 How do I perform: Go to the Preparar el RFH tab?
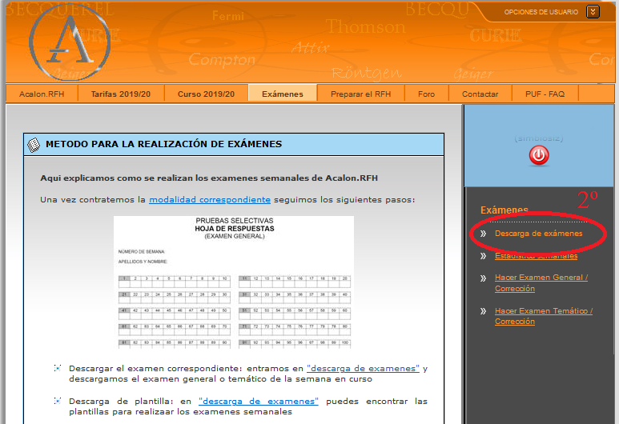[x=360, y=94]
